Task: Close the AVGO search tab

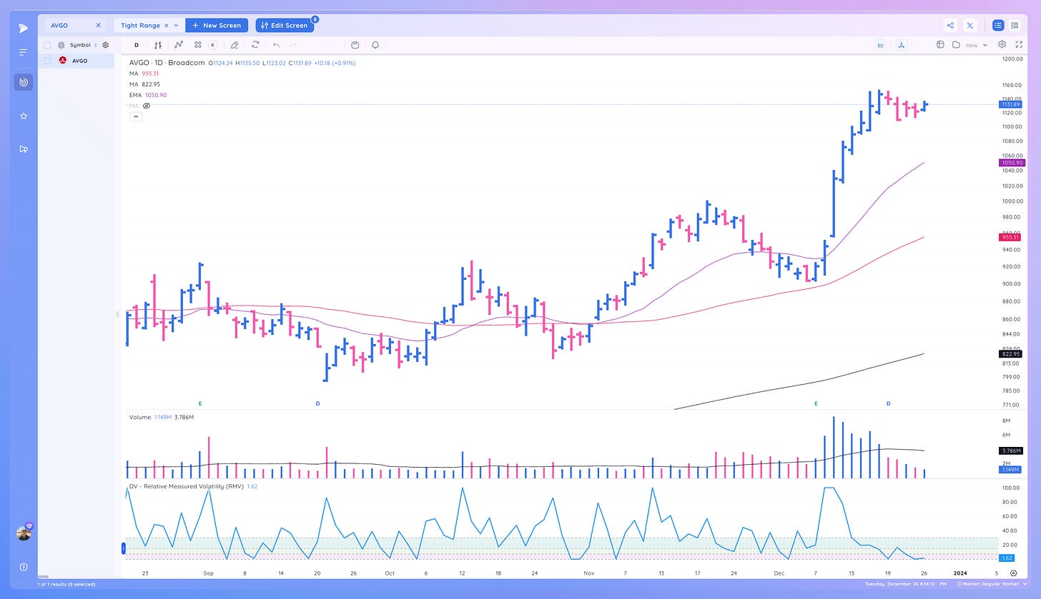Action: coord(97,26)
